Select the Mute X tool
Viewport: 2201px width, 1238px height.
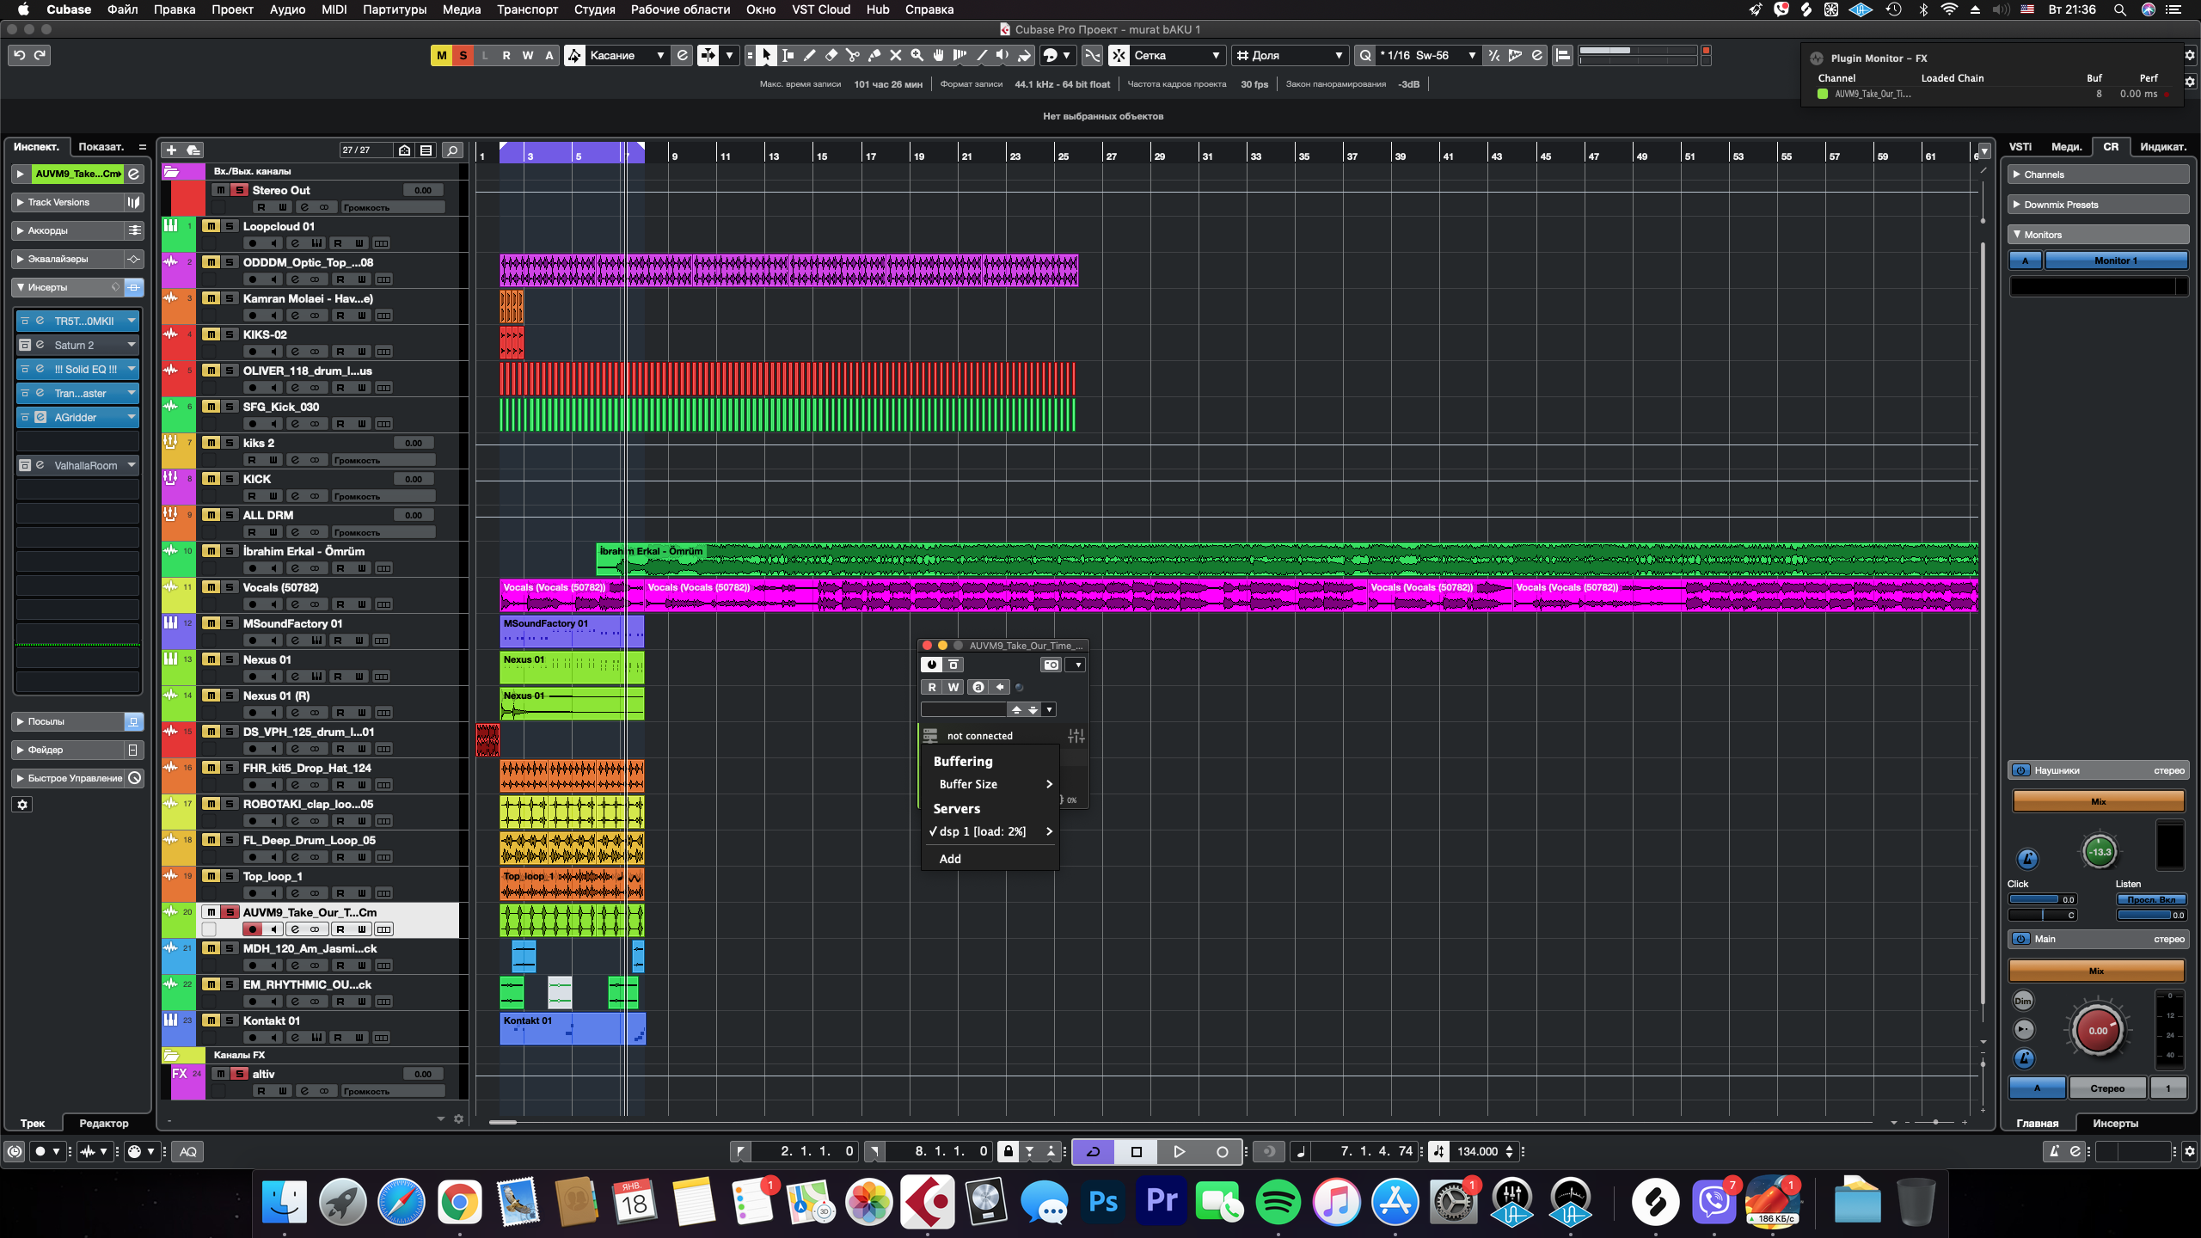[895, 55]
